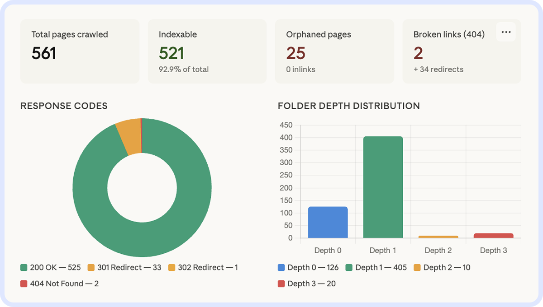543x307 pixels.
Task: Click the small orange Depth 2 bar
Action: click(438, 237)
